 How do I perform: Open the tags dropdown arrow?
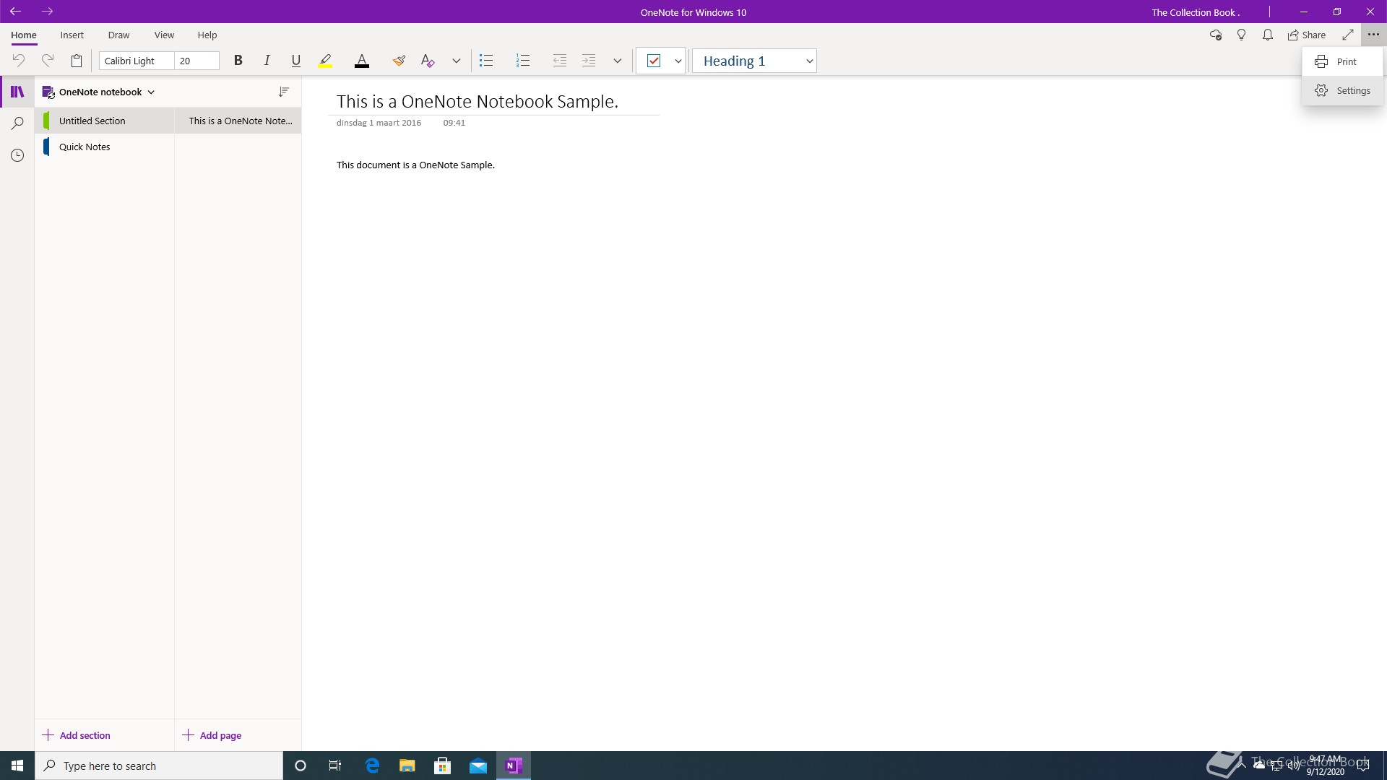point(678,61)
